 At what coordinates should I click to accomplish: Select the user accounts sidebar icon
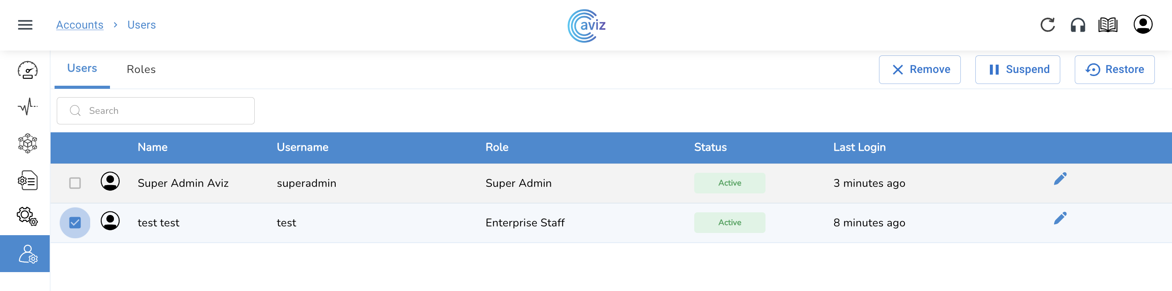pos(27,254)
